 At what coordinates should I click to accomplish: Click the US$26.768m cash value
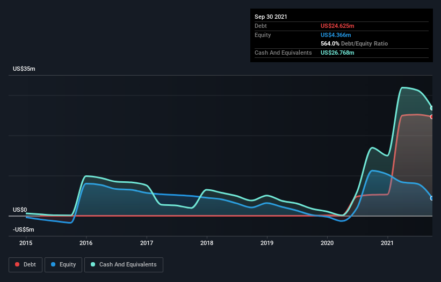(337, 53)
